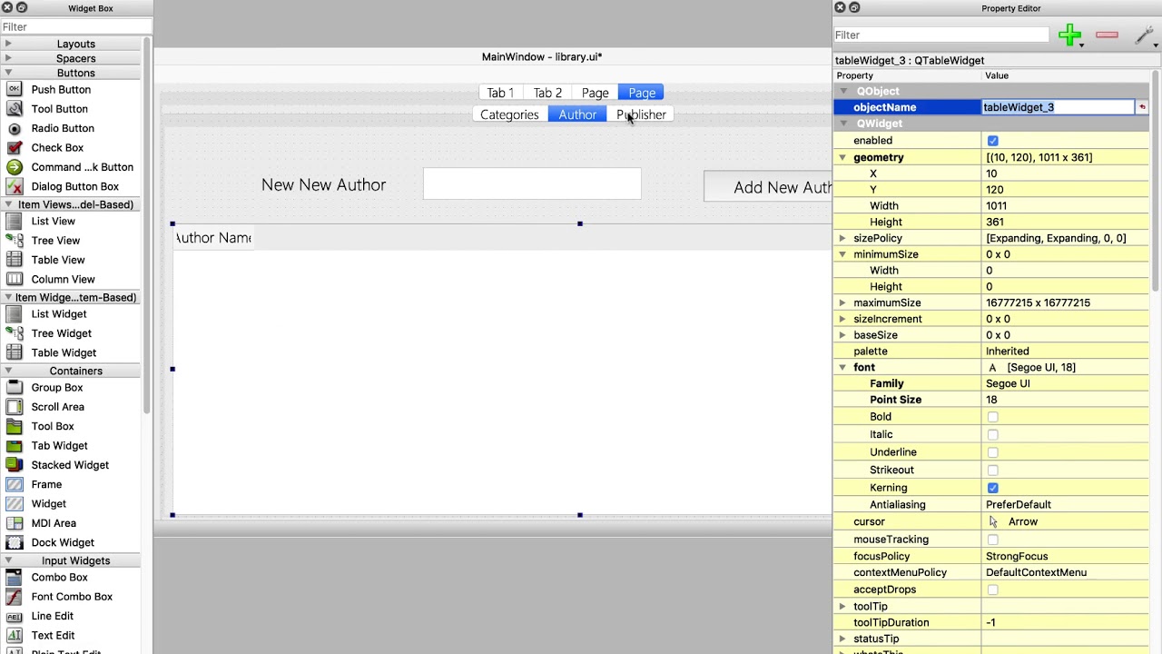This screenshot has width=1162, height=654.
Task: Pick the Tree Widget icon
Action: click(x=15, y=333)
